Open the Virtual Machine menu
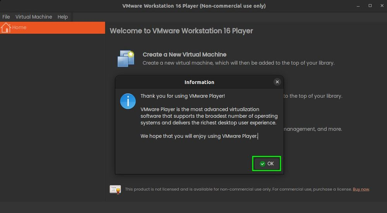The height and width of the screenshot is (213, 387). [34, 17]
